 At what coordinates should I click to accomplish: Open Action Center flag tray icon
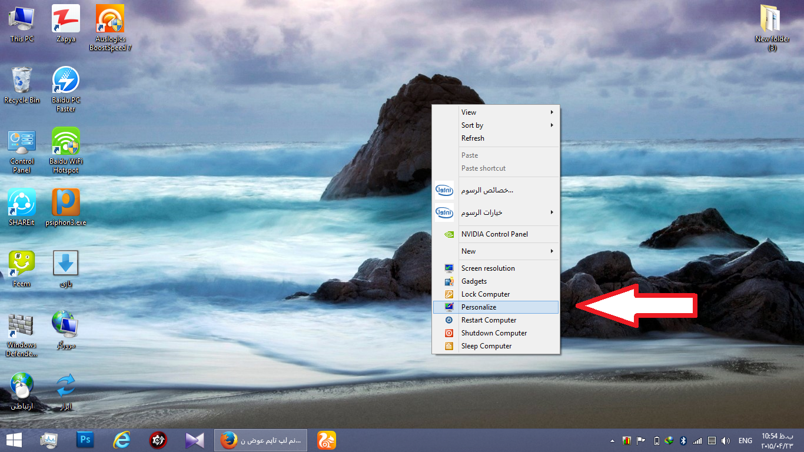point(640,440)
